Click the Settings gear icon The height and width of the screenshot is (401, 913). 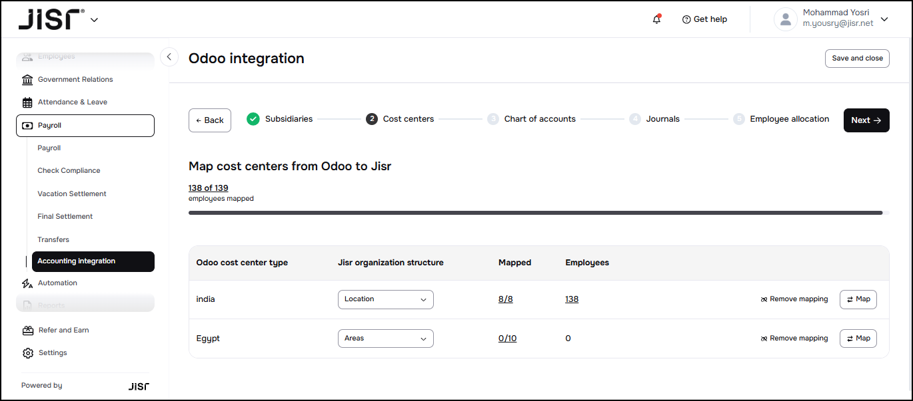(x=27, y=353)
